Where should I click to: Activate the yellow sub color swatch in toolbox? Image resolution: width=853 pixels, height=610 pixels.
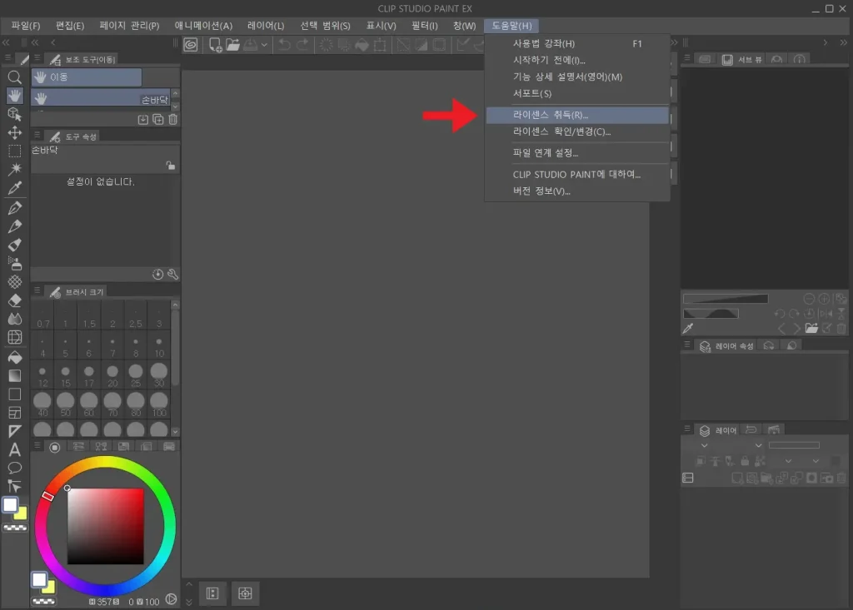pos(21,513)
